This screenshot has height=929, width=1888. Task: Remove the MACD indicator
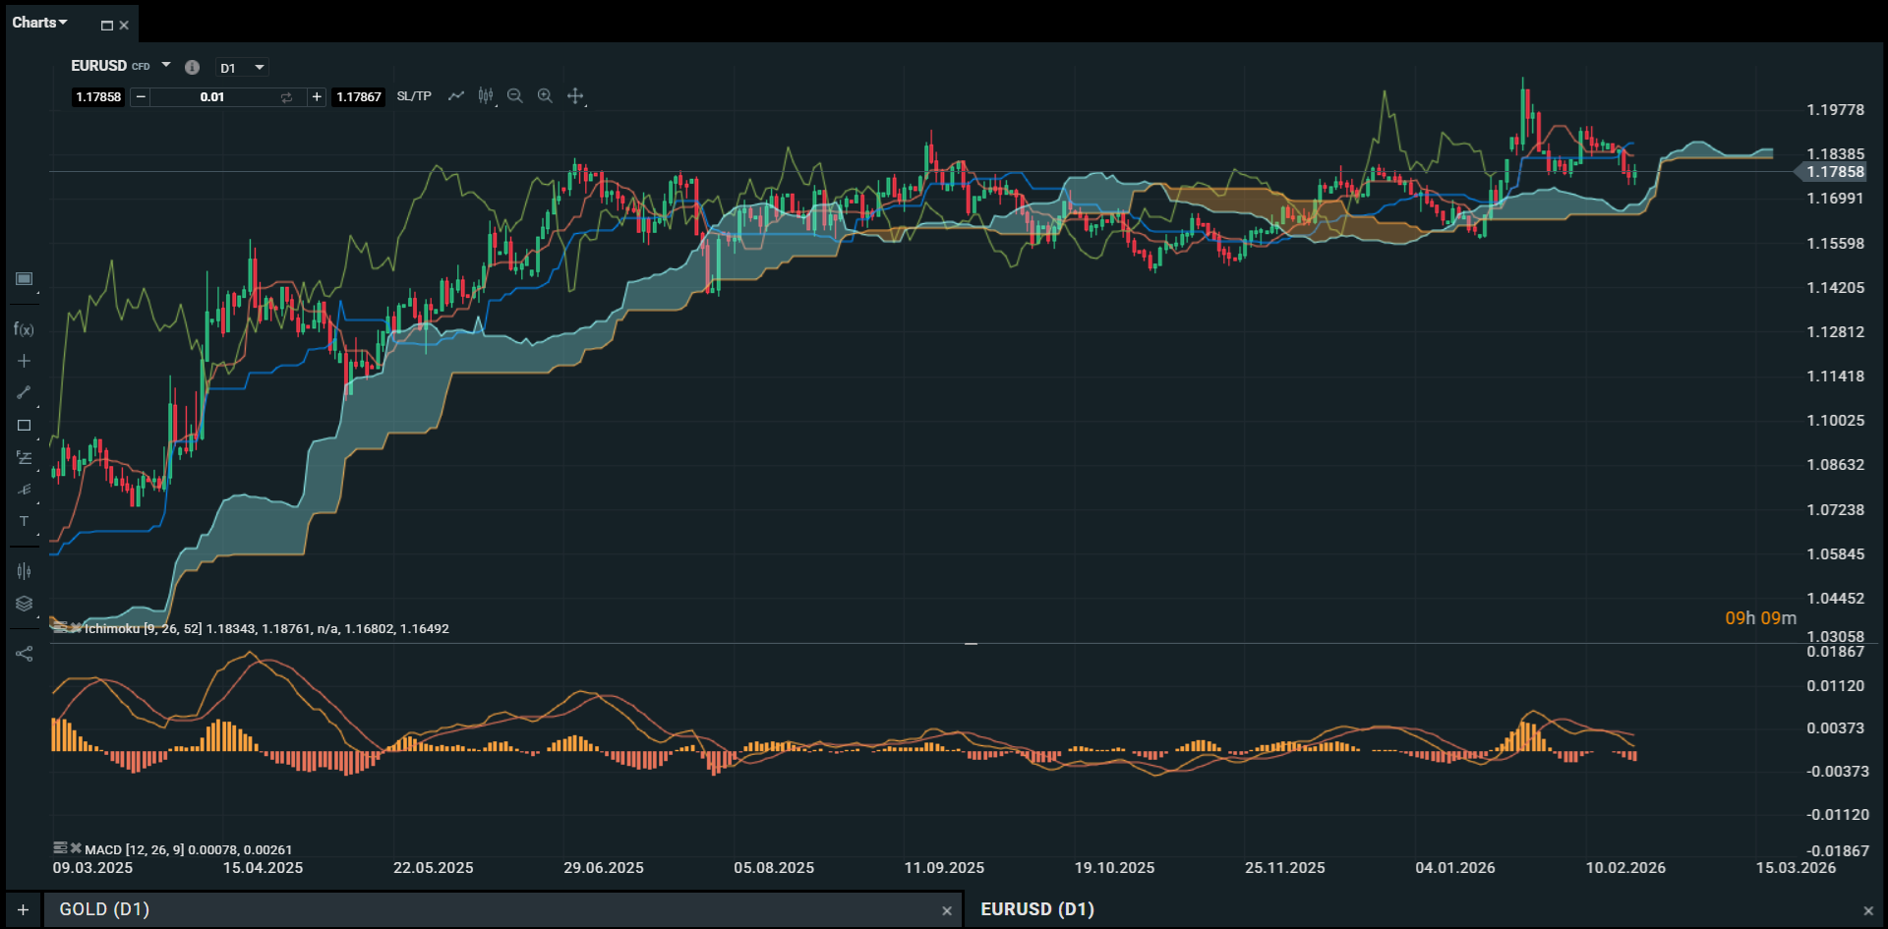click(76, 848)
